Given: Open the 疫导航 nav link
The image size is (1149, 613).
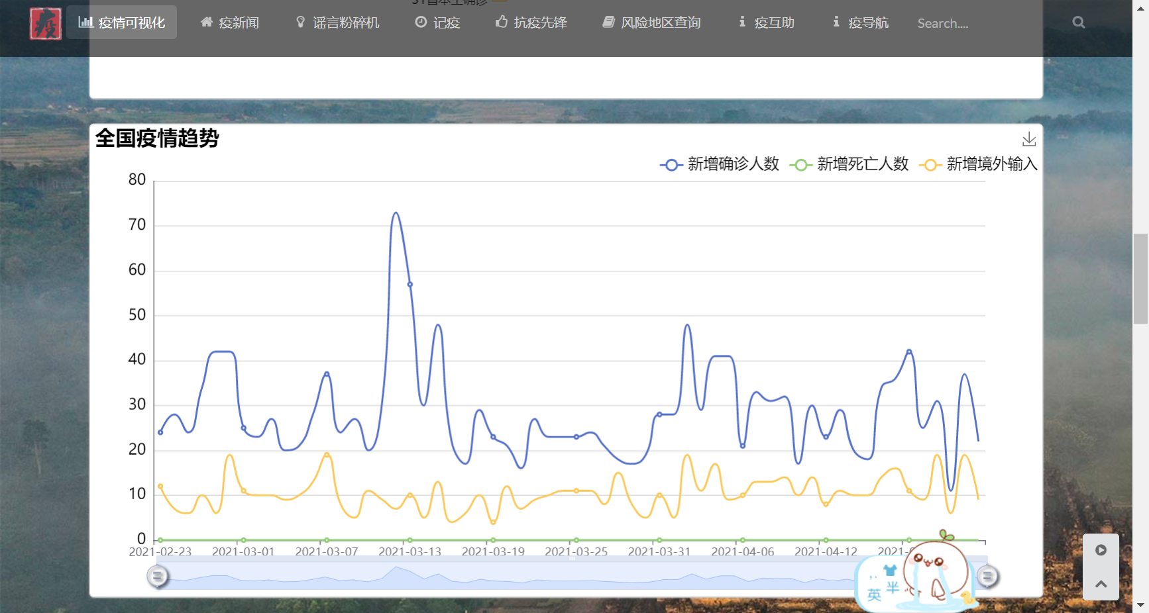Looking at the screenshot, I should (861, 23).
